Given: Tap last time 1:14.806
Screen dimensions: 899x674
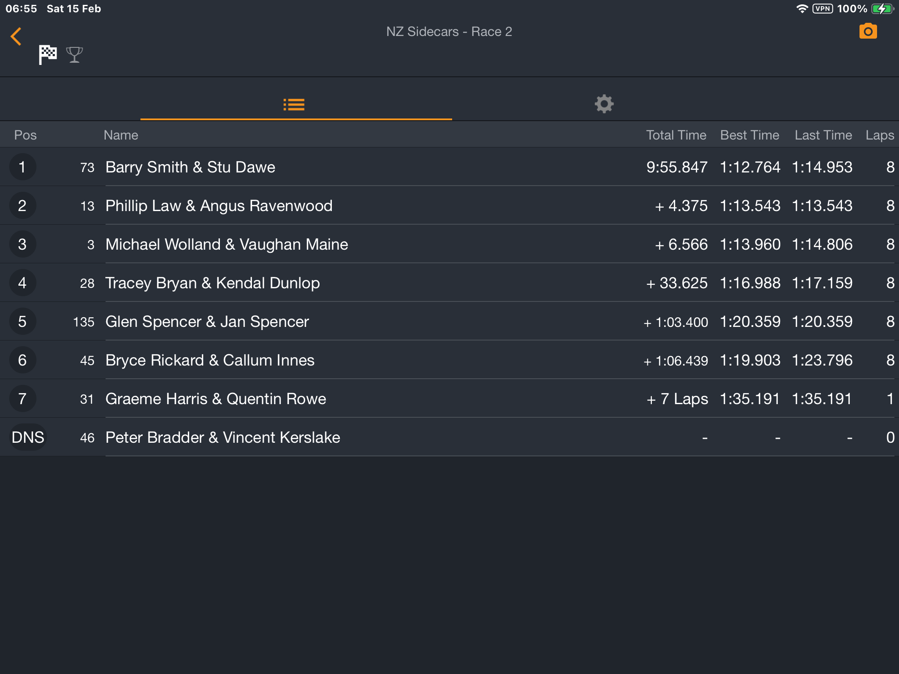Looking at the screenshot, I should [x=822, y=244].
